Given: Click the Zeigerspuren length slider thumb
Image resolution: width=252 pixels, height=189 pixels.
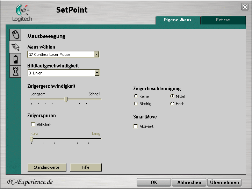Looking at the screenshot, I should (x=32, y=139).
